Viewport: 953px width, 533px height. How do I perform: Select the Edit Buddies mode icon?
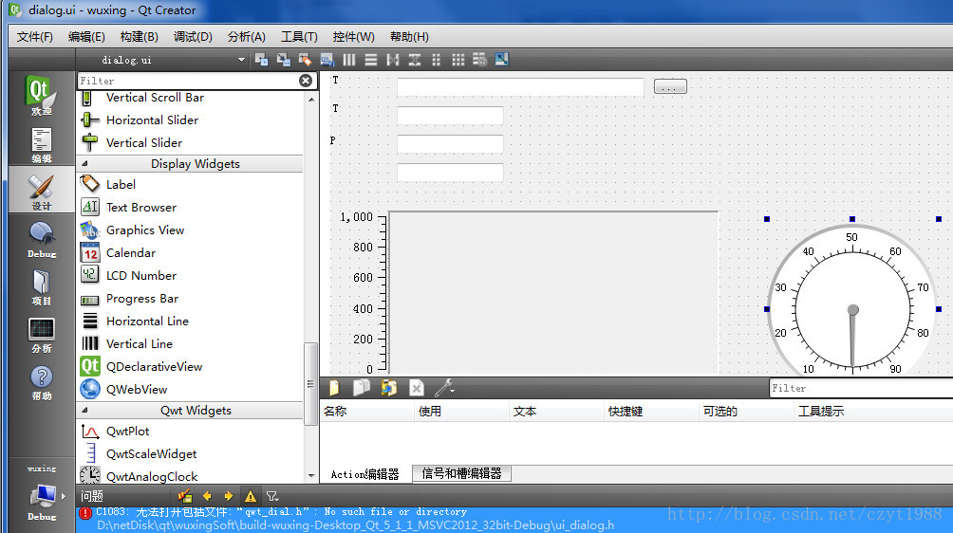[x=305, y=60]
